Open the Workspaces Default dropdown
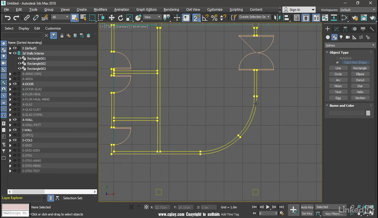Image resolution: width=378 pixels, height=218 pixels. click(357, 10)
